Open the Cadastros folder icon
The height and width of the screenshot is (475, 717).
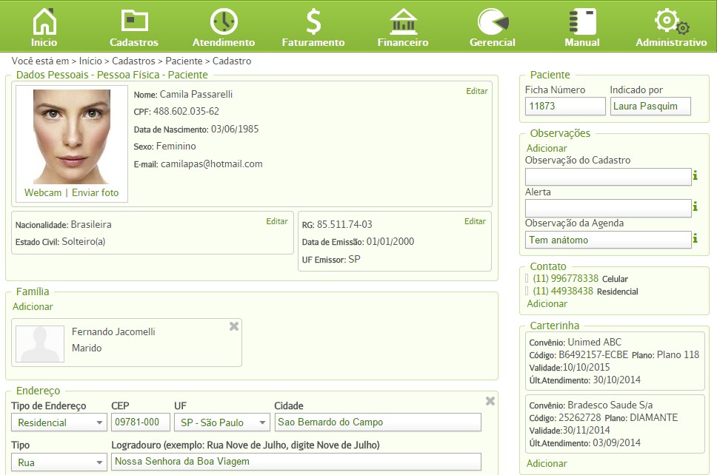pyautogui.click(x=134, y=21)
